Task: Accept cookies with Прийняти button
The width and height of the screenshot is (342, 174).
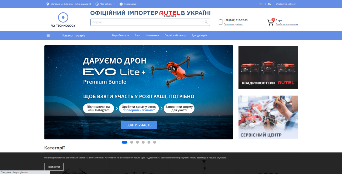Action: 54,166
